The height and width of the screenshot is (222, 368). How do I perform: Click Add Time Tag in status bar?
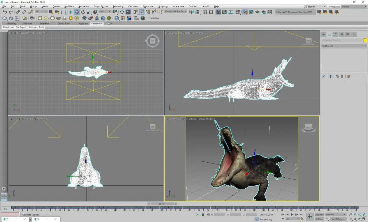pyautogui.click(x=266, y=220)
